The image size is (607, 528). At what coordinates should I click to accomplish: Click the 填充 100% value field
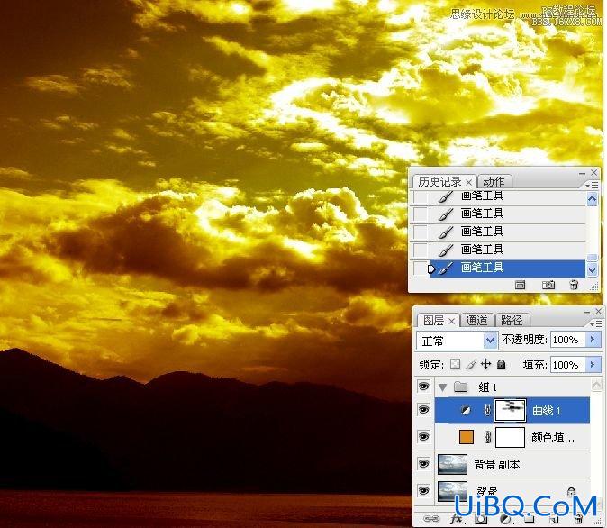tap(567, 365)
